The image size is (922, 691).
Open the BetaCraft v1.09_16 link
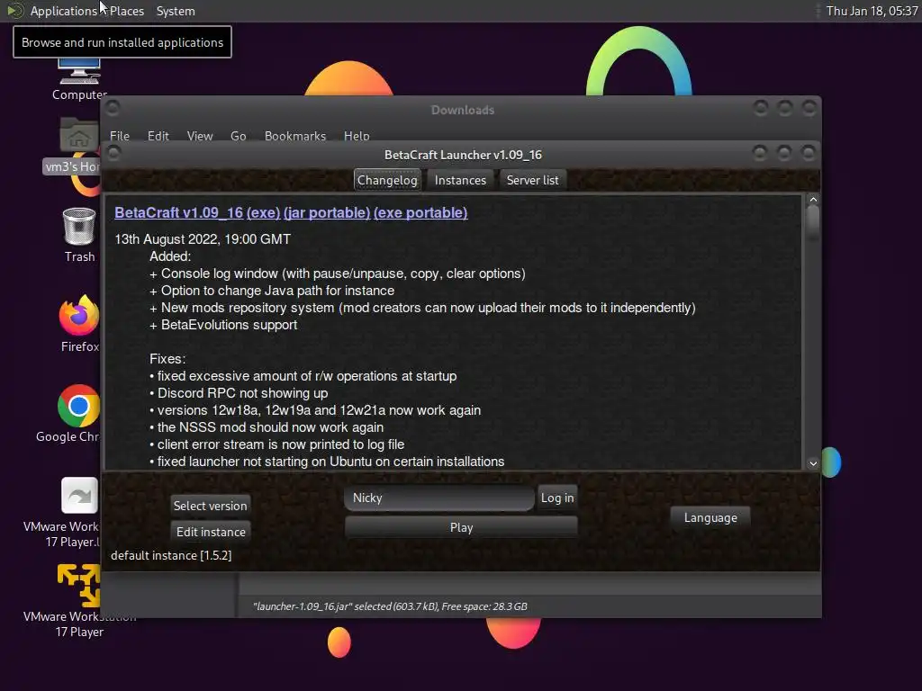click(179, 212)
